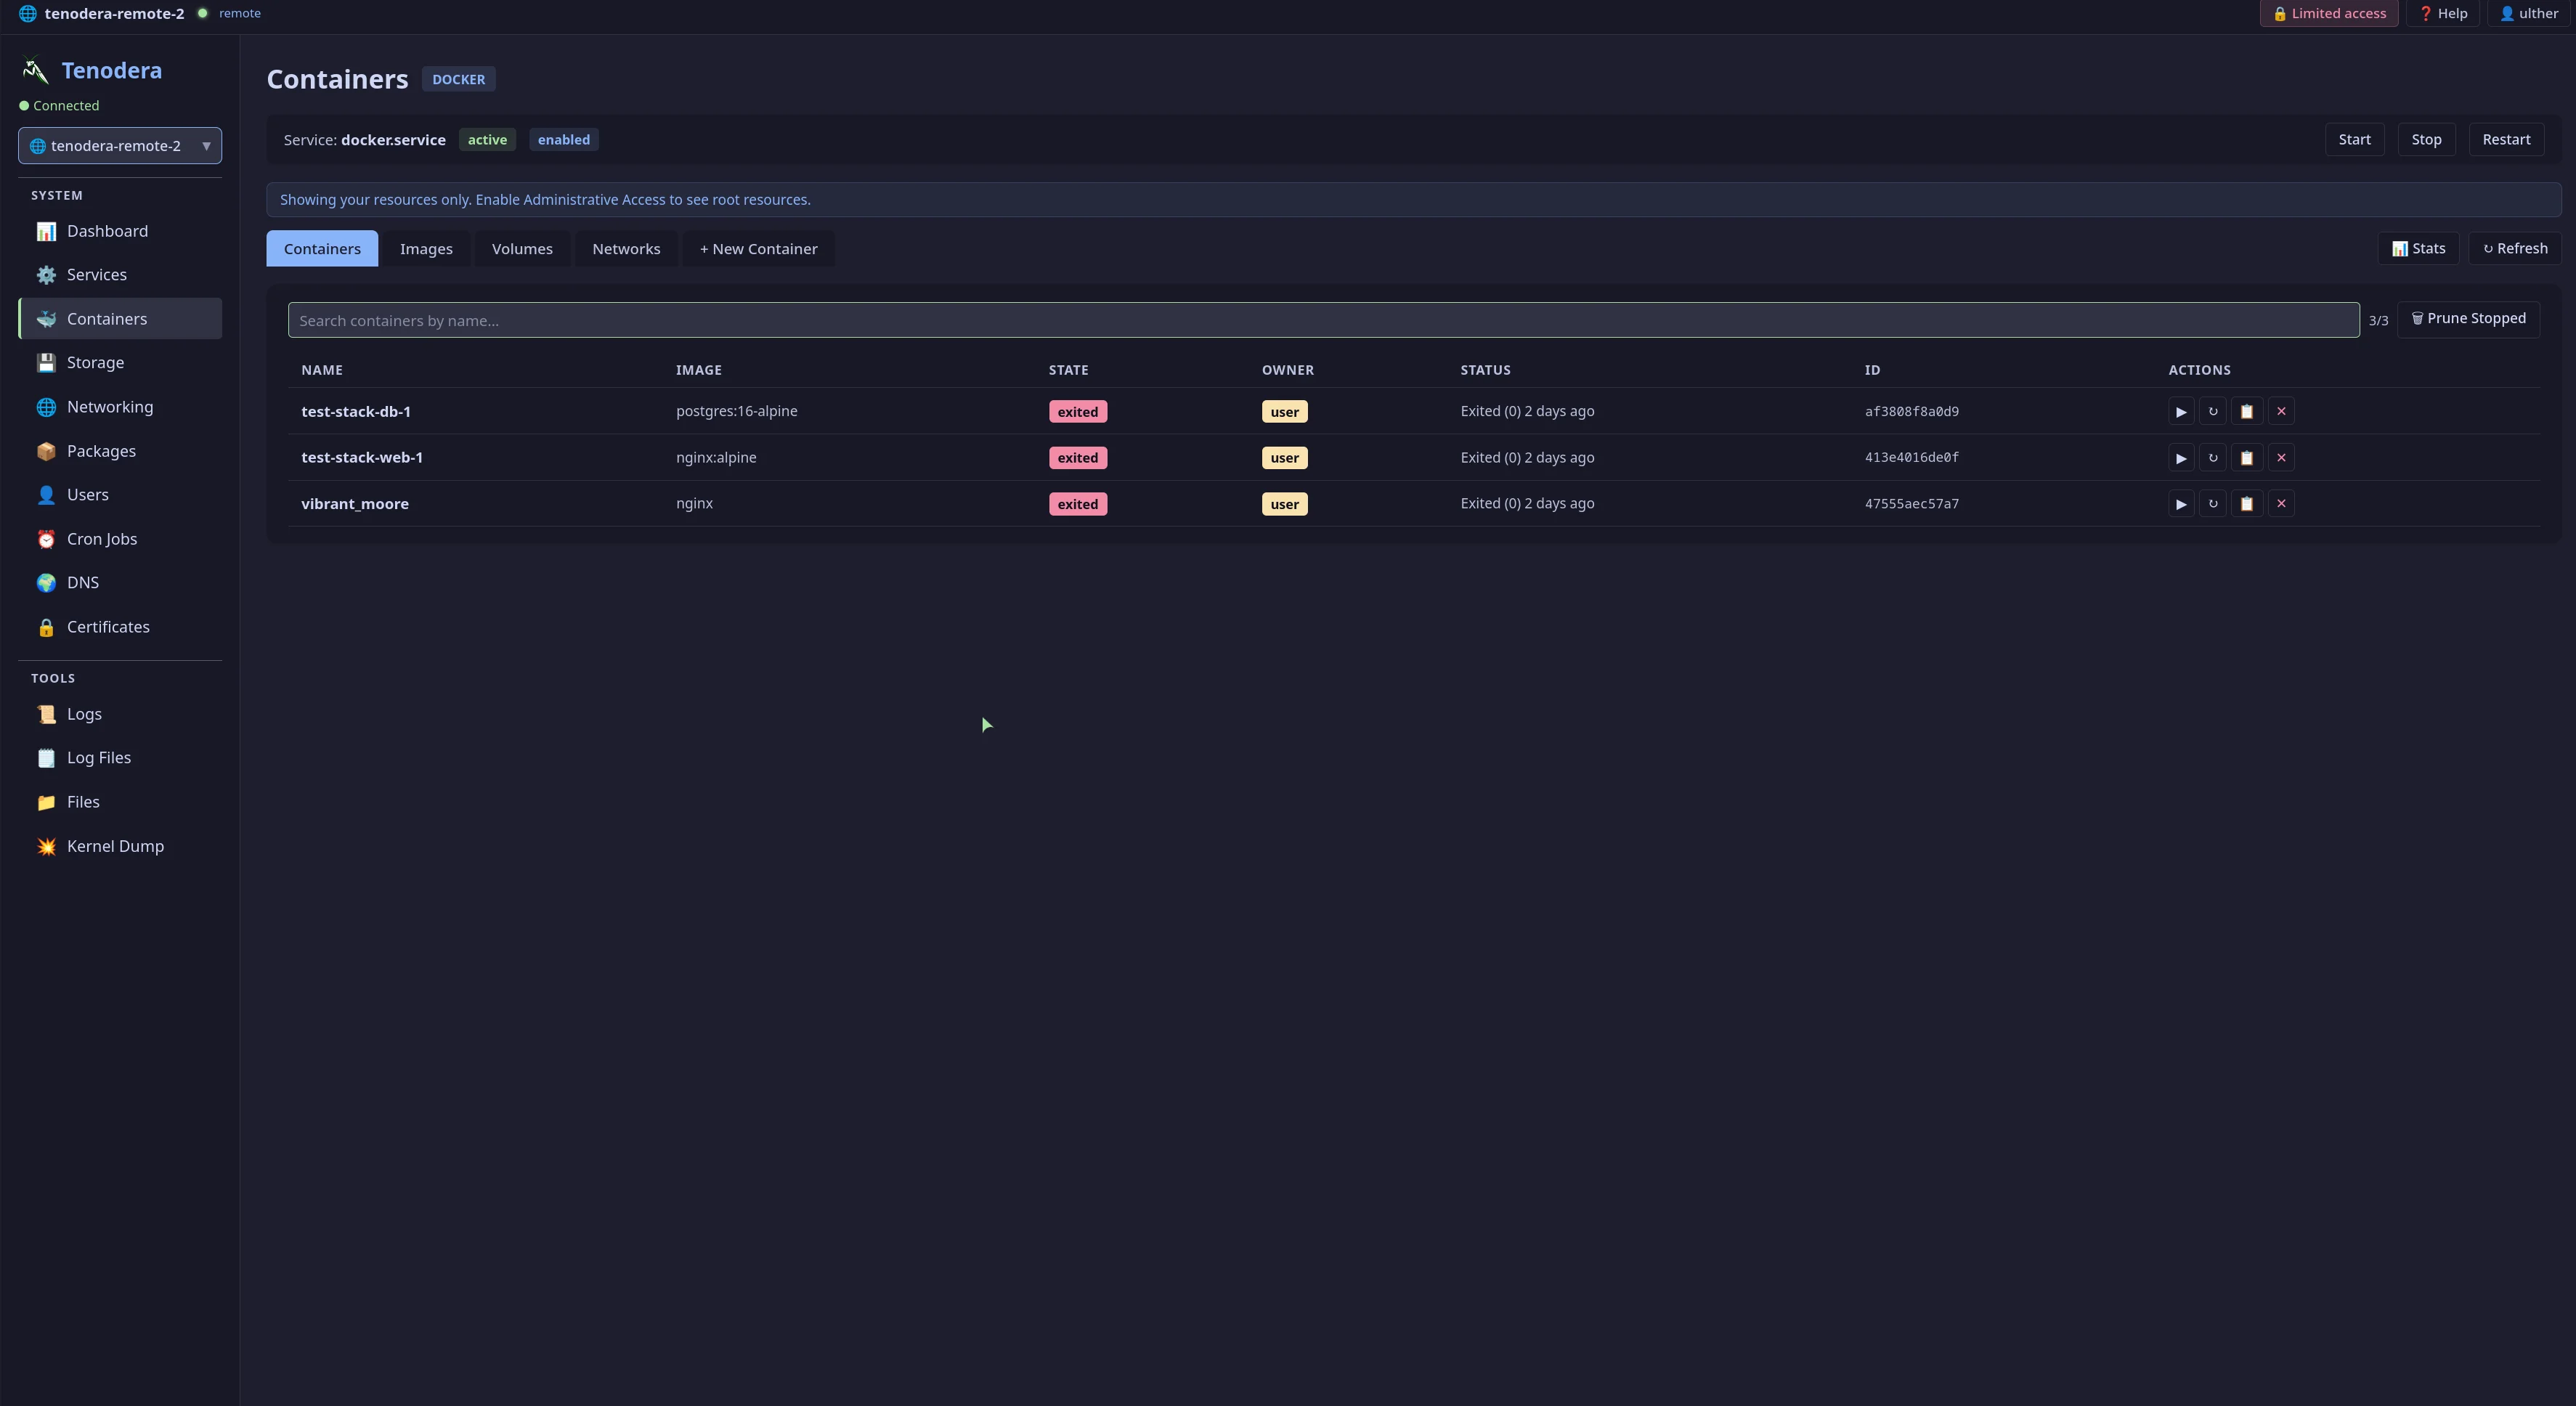This screenshot has width=2576, height=1406.
Task: Go to the Users page
Action: coord(120,495)
